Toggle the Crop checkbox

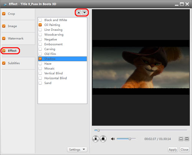point(4,13)
